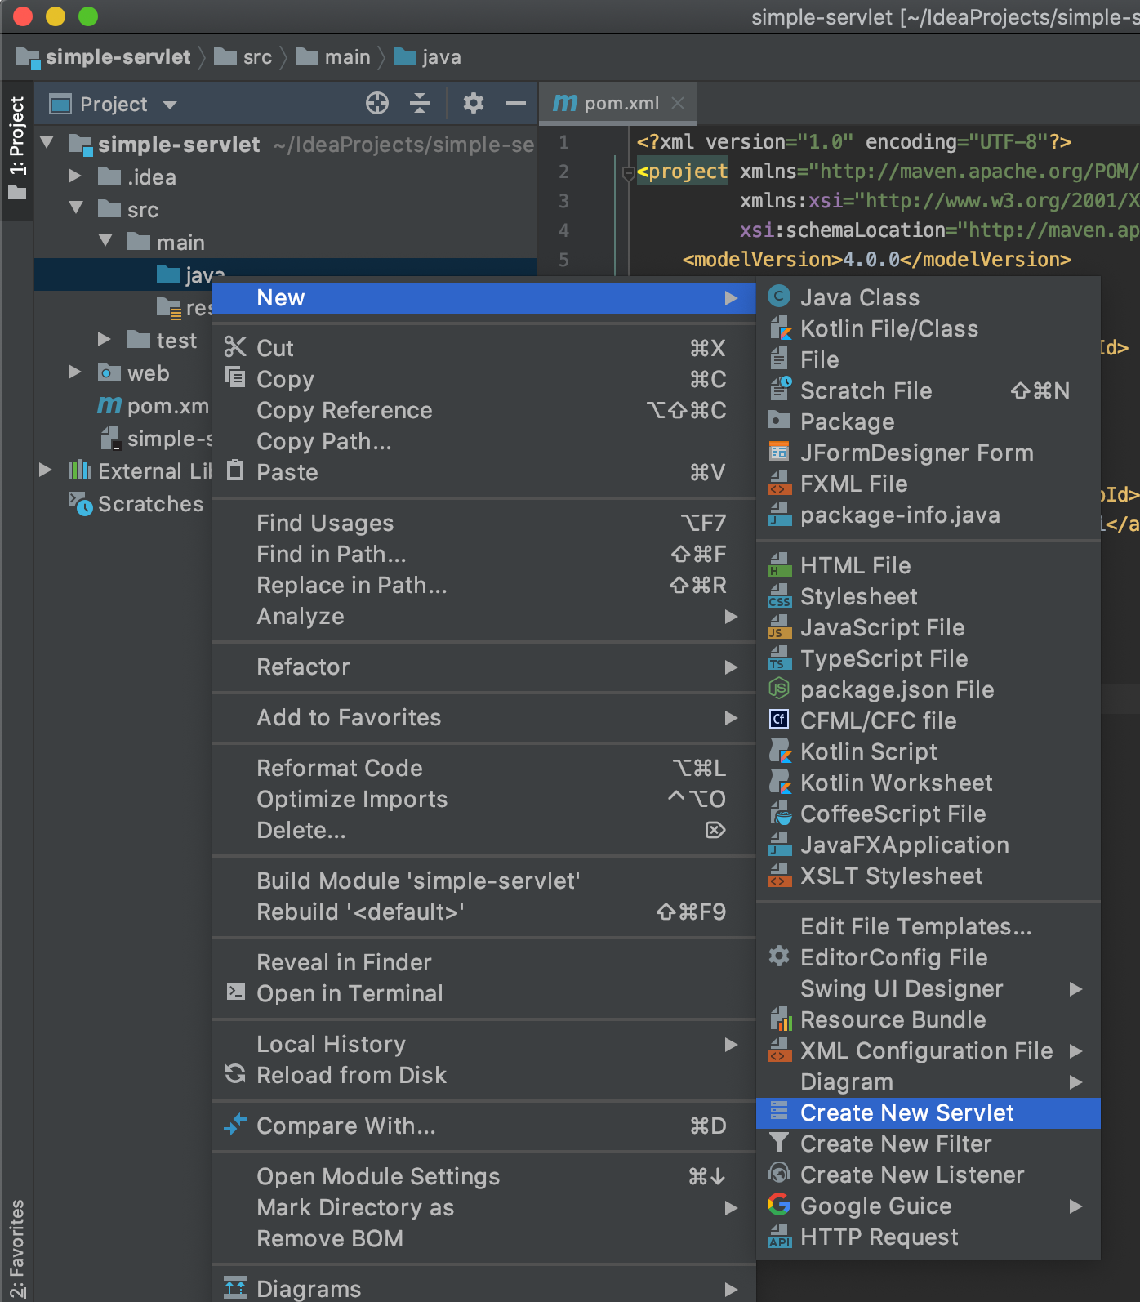This screenshot has height=1302, width=1140.
Task: Click the Create New Filter funnel icon
Action: 780,1143
